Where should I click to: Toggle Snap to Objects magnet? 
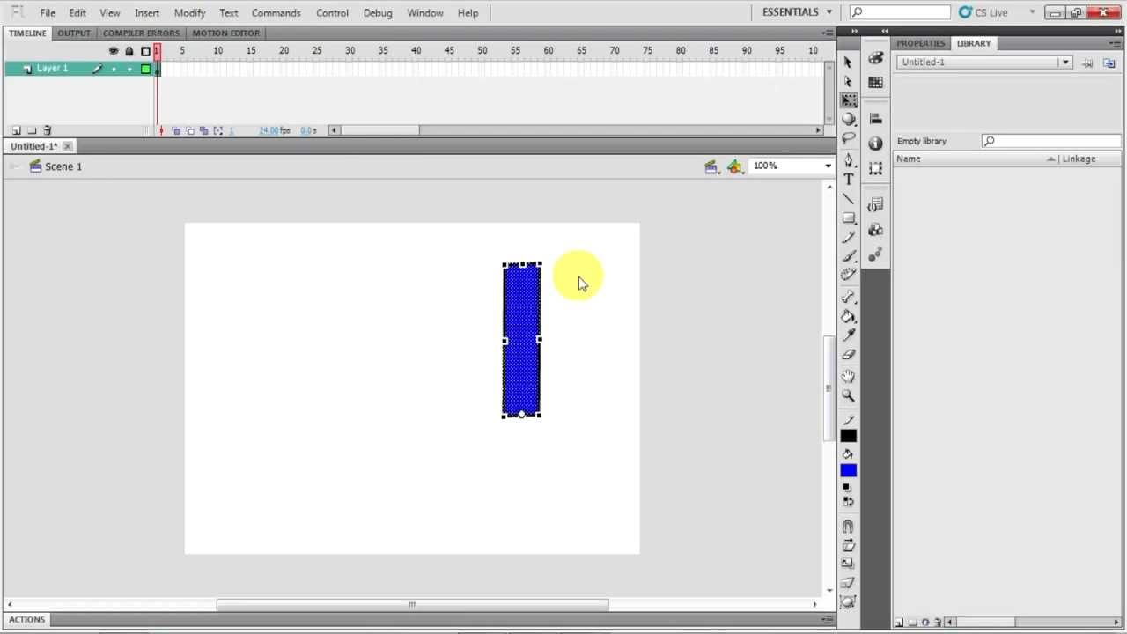click(x=848, y=527)
